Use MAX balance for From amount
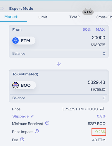The width and height of the screenshot is (112, 146). tap(100, 29)
